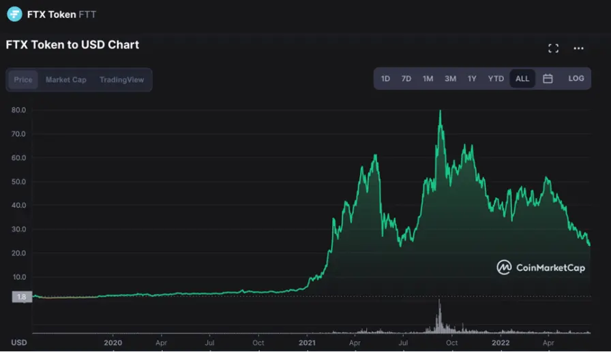Switch to the Market Cap tab
Image resolution: width=611 pixels, height=352 pixels.
66,80
